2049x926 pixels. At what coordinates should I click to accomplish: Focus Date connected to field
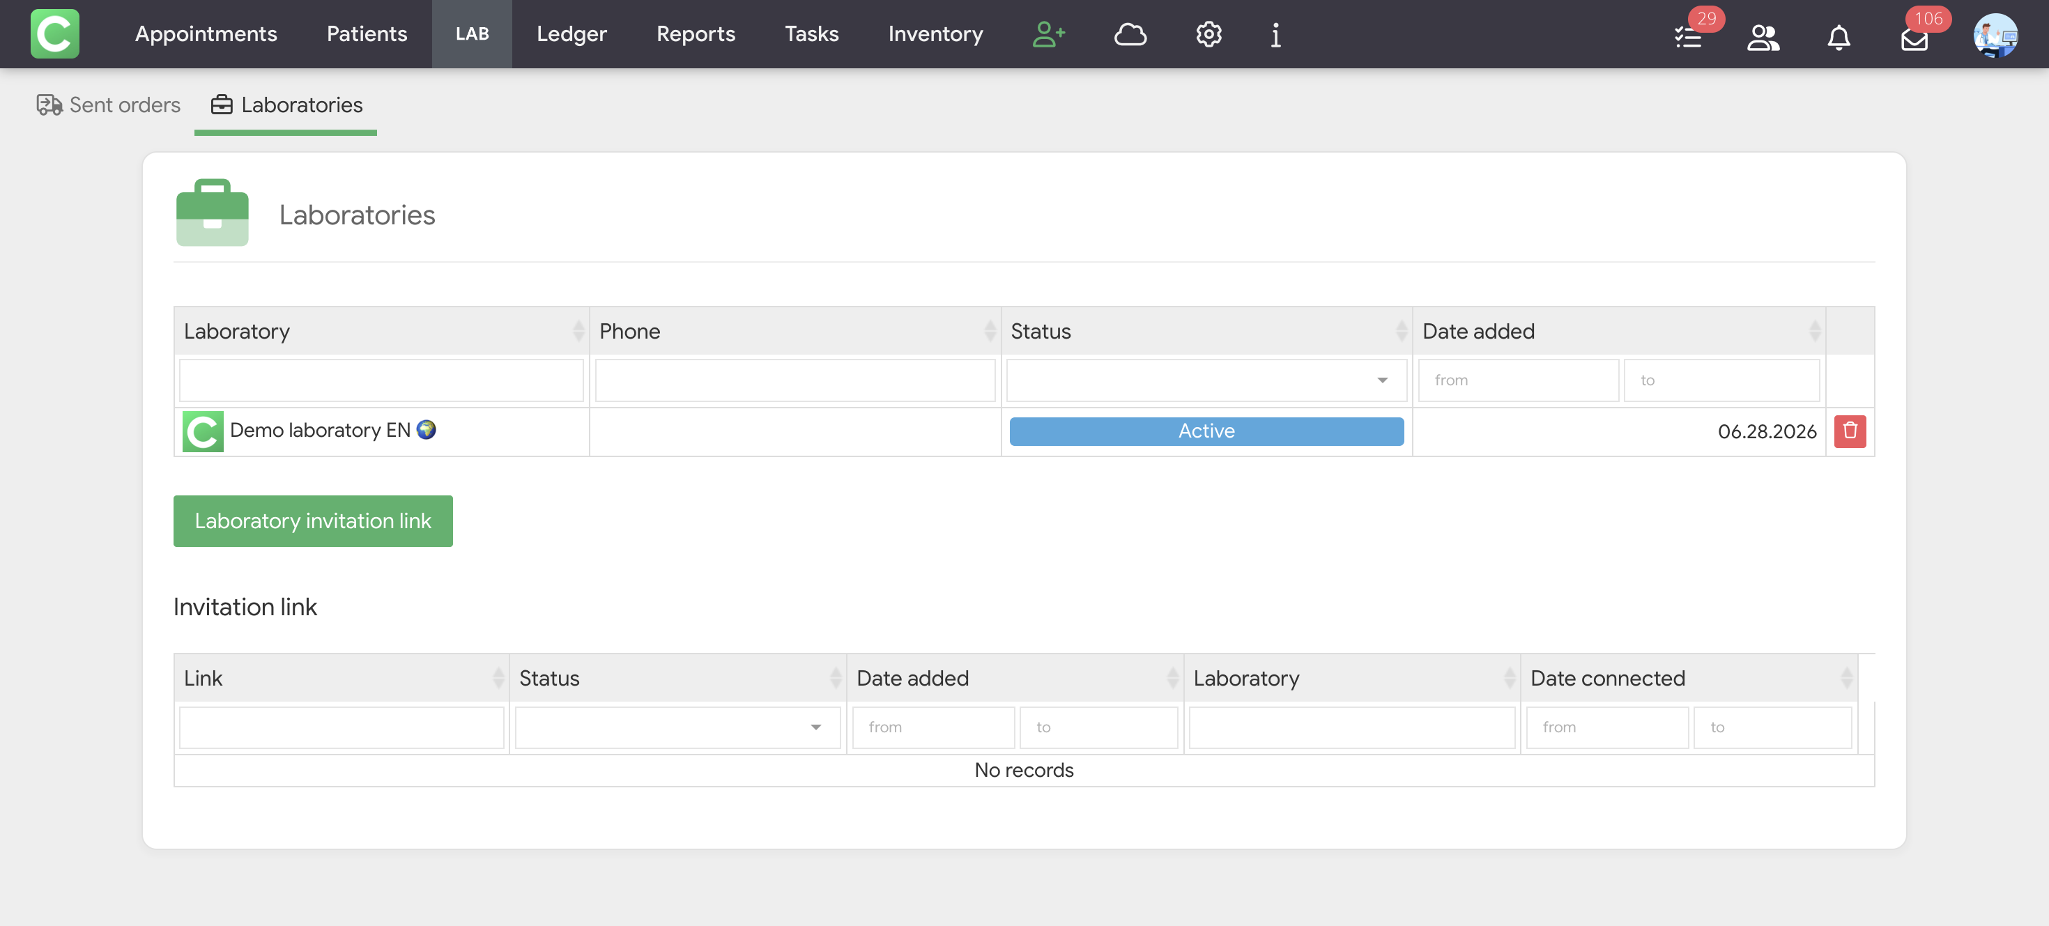(x=1772, y=727)
